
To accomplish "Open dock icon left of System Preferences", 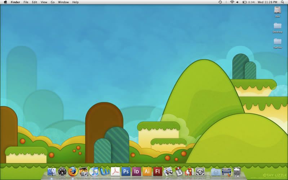I will 189,172.
